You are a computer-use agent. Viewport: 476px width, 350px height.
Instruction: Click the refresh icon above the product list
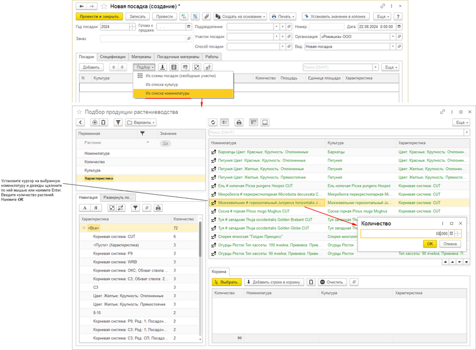point(214,122)
